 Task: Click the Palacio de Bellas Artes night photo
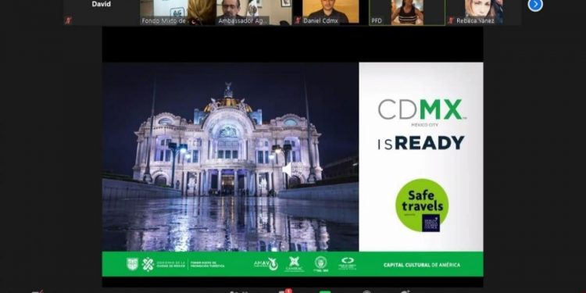coord(230,156)
